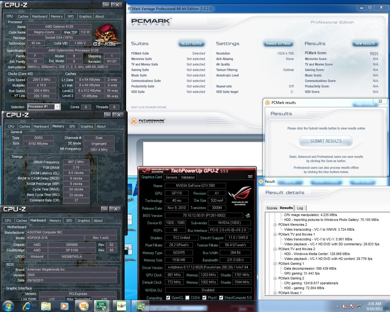Viewport: 390px width, 312px height.
Task: Open the Processor #1 selection dropdown
Action: coord(57,107)
